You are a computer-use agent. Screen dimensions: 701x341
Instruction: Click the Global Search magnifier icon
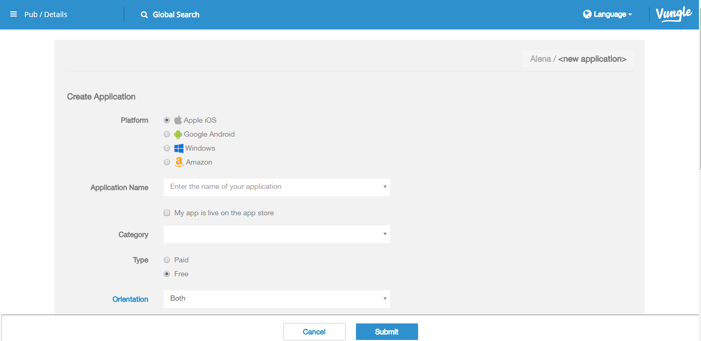click(145, 15)
